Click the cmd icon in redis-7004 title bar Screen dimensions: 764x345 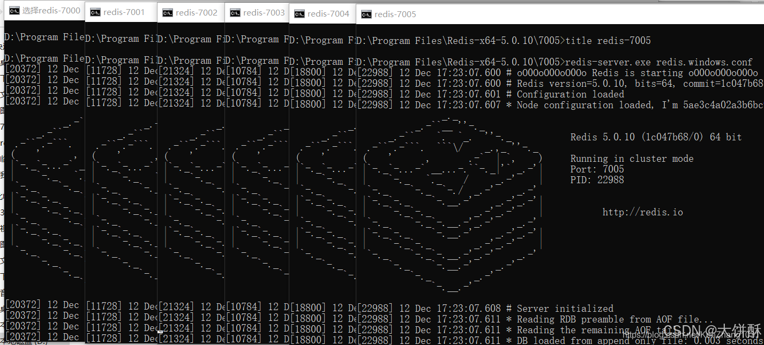coord(299,14)
